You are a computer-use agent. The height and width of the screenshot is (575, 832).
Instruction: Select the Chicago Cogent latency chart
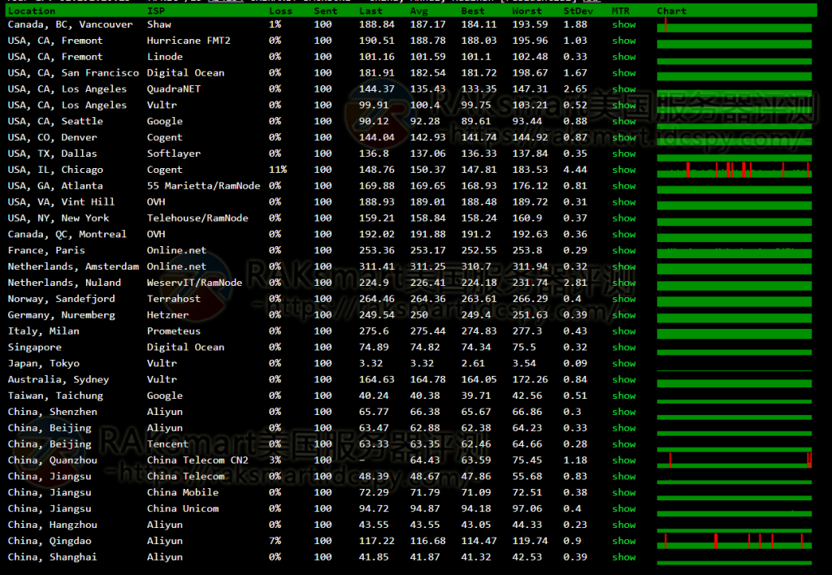[734, 170]
